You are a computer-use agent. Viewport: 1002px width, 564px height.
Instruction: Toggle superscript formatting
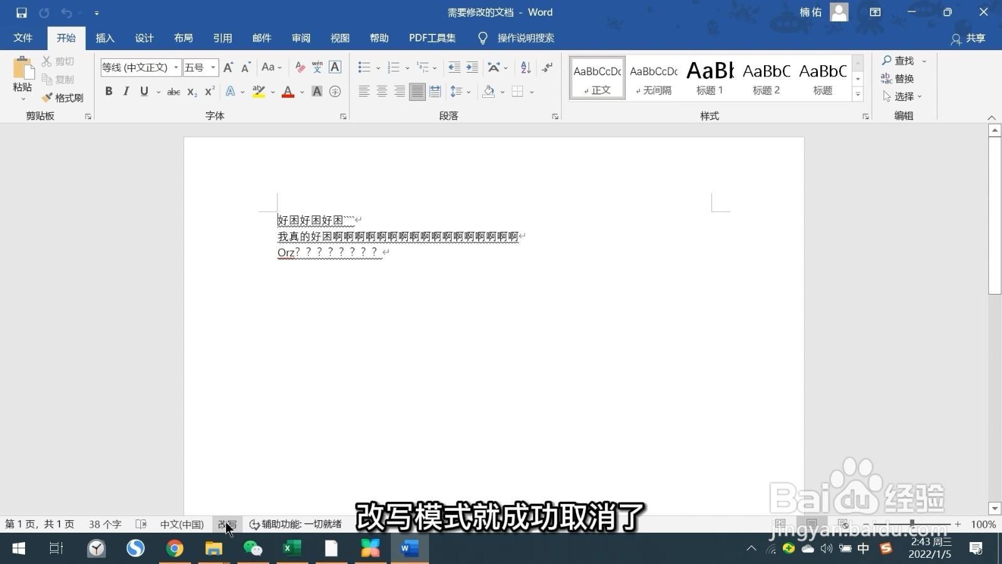(210, 91)
